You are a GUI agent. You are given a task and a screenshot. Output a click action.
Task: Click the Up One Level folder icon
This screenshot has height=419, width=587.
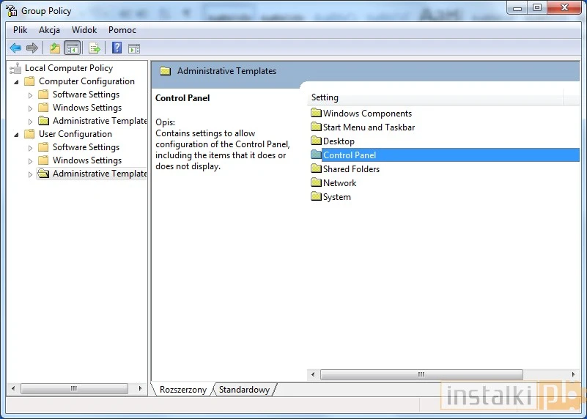55,48
